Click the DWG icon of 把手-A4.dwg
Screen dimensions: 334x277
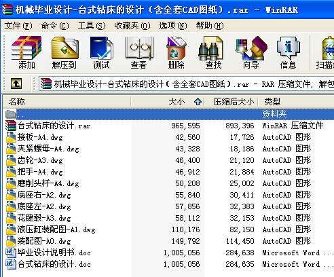(x=11, y=172)
